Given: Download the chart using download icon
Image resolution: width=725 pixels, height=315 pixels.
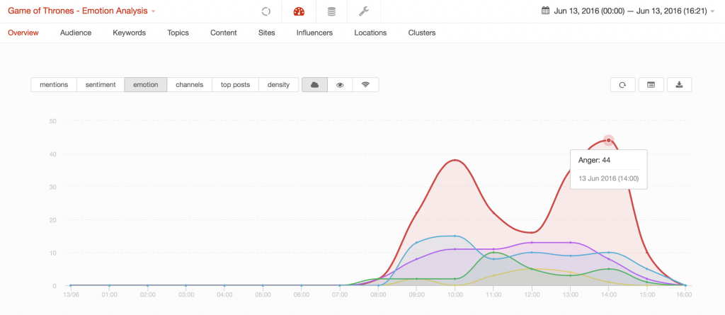Looking at the screenshot, I should point(679,84).
